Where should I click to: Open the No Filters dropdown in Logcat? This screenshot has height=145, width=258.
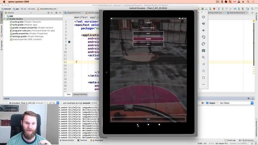(236, 103)
